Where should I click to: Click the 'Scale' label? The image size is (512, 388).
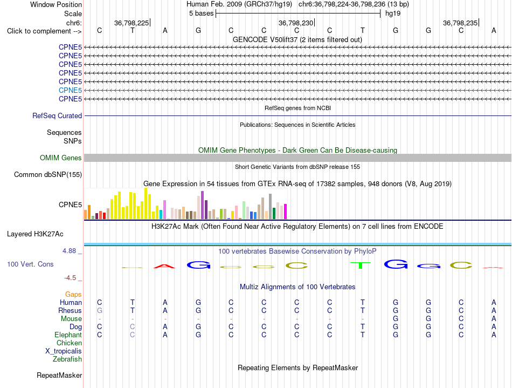click(x=73, y=13)
